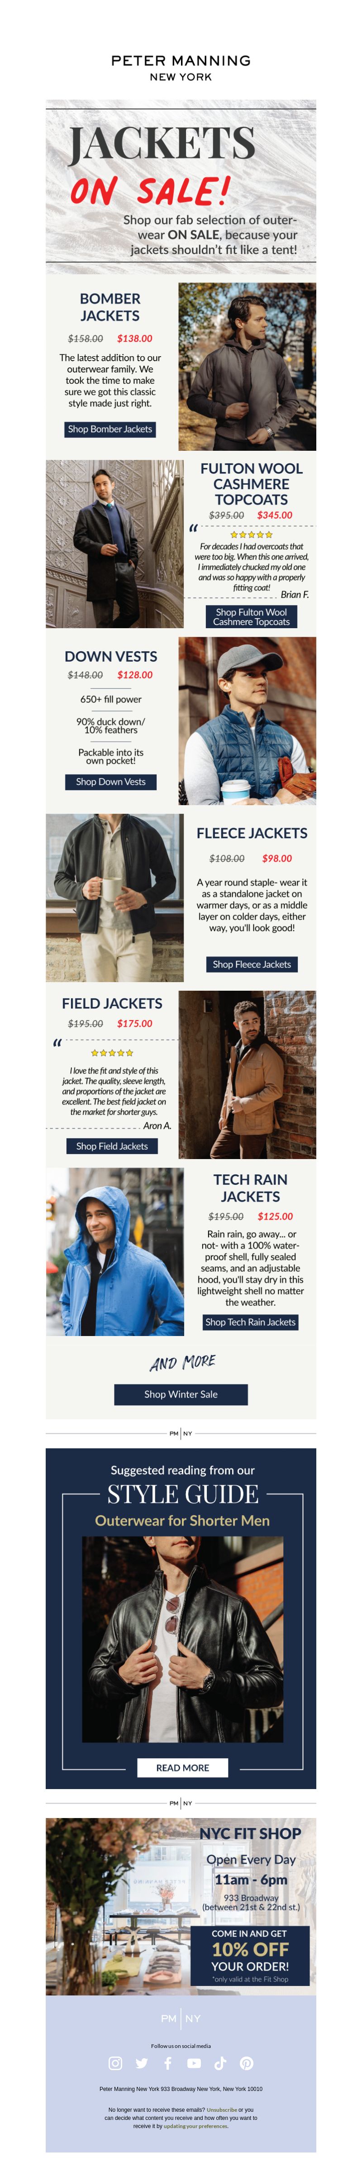Open the Instagram social icon
Viewport: 362px width, 2162px height.
pos(115,2063)
